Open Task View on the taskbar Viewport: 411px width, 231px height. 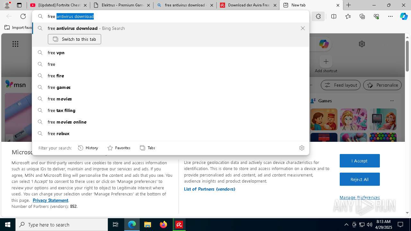pyautogui.click(x=116, y=225)
